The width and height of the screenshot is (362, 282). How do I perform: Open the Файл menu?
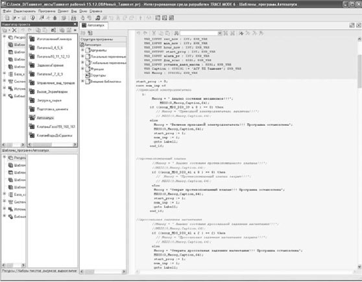coord(6,11)
